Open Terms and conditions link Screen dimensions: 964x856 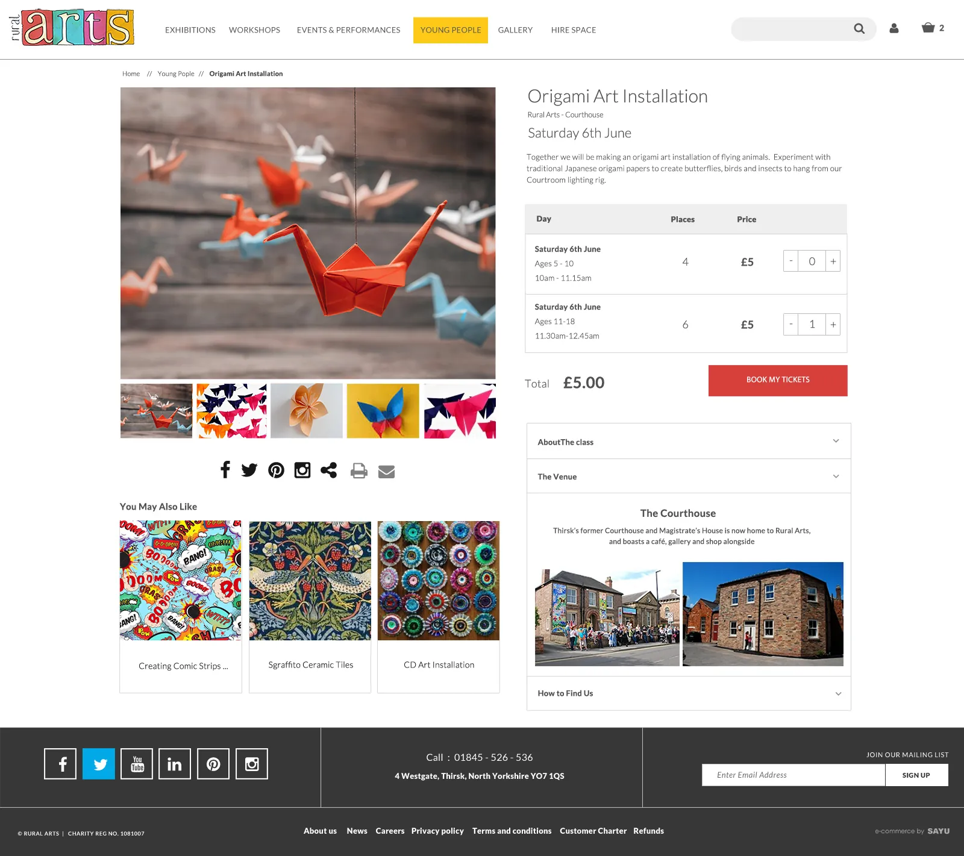[x=512, y=831]
